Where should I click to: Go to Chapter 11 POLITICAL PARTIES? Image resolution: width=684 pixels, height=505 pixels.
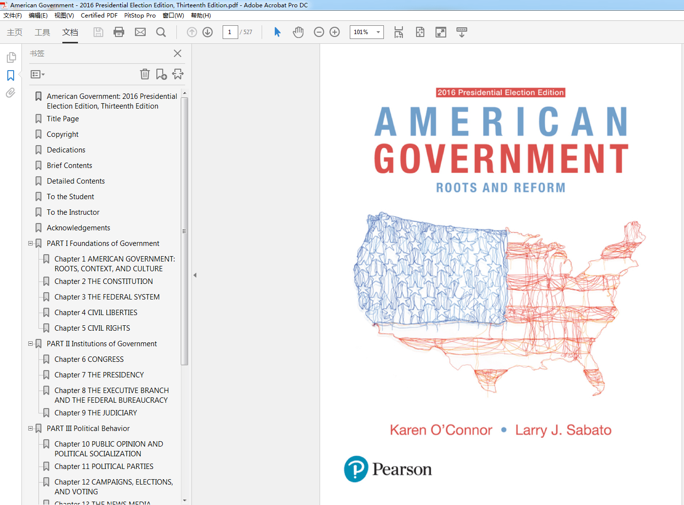point(104,467)
